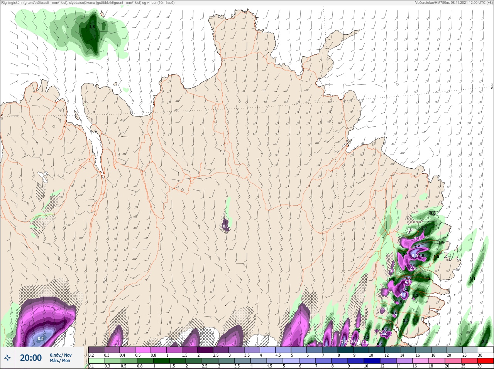Select the '8.nóv./ Nov' date text
494x369 pixels.
coord(61,355)
